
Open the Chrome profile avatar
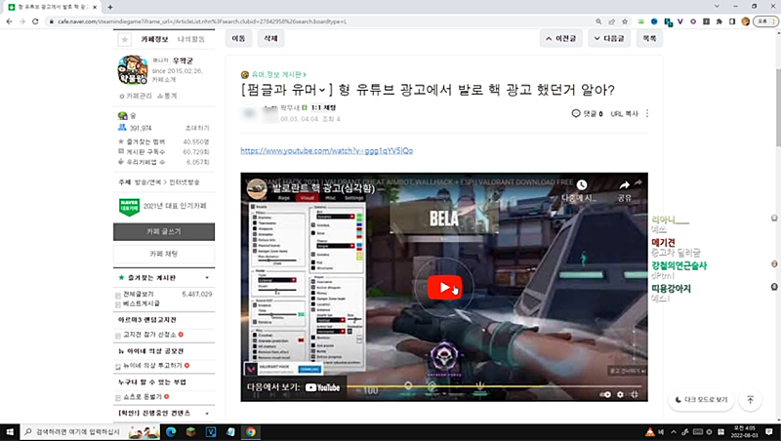tap(746, 21)
